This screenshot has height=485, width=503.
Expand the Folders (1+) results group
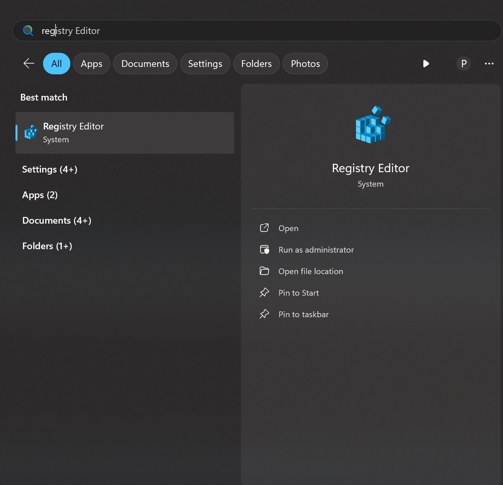[47, 246]
